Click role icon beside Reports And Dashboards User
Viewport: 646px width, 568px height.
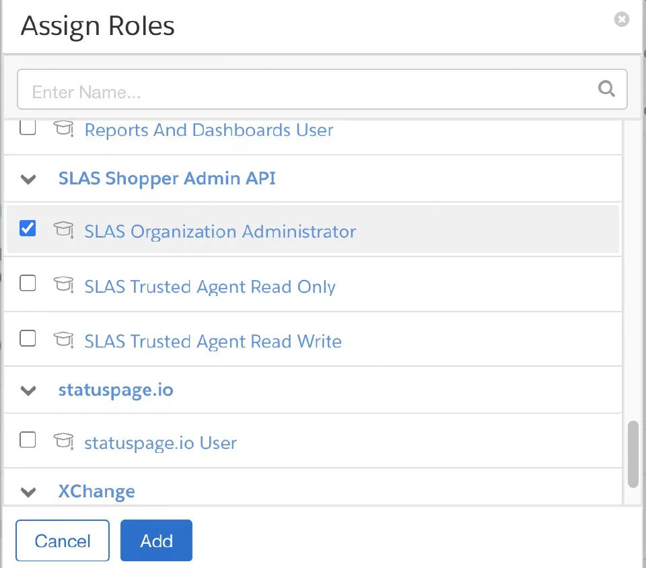pos(63,128)
